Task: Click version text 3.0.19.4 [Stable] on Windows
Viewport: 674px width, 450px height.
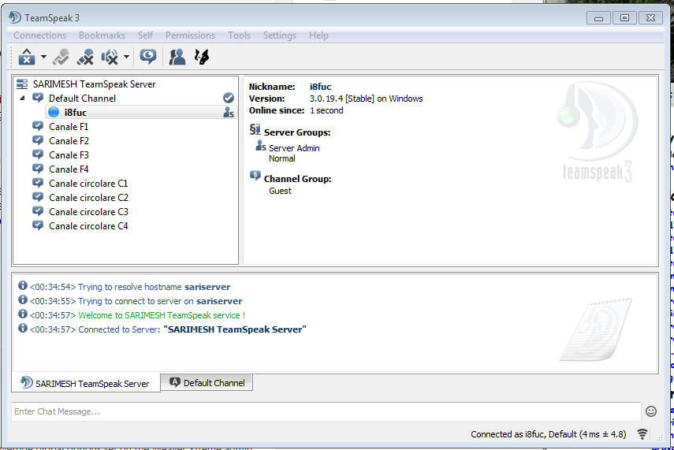Action: click(367, 99)
